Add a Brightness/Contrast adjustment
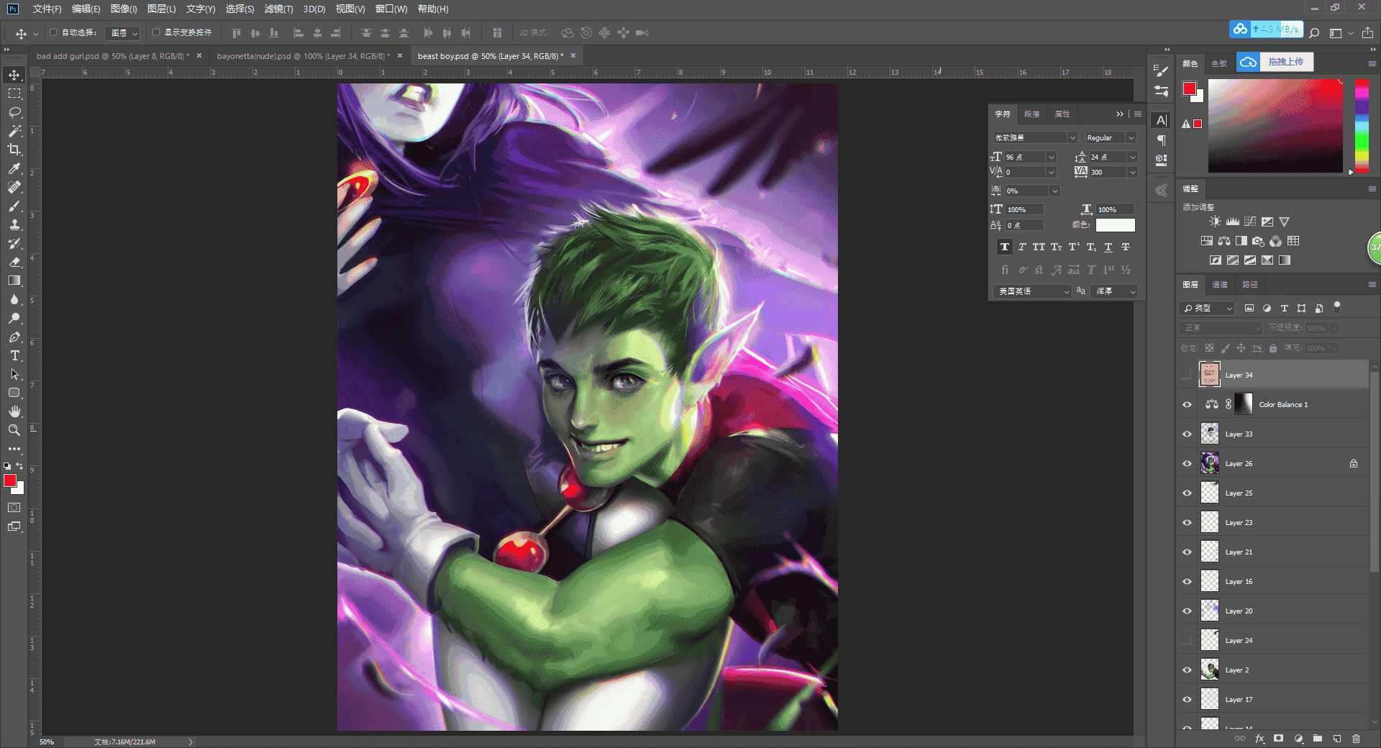This screenshot has width=1381, height=748. 1215,222
